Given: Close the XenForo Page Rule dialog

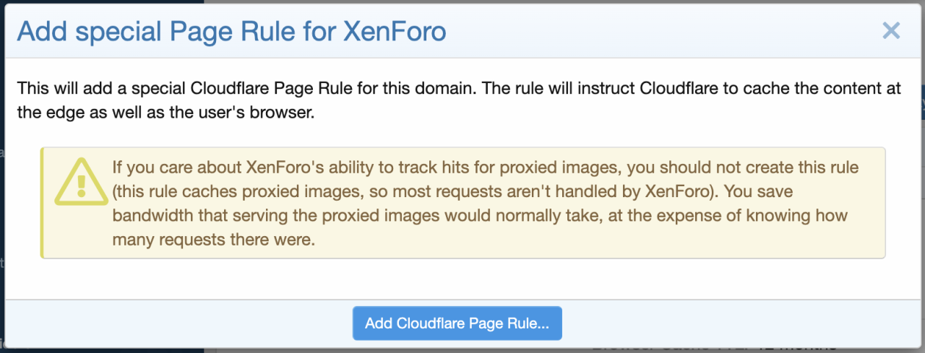Looking at the screenshot, I should [891, 31].
